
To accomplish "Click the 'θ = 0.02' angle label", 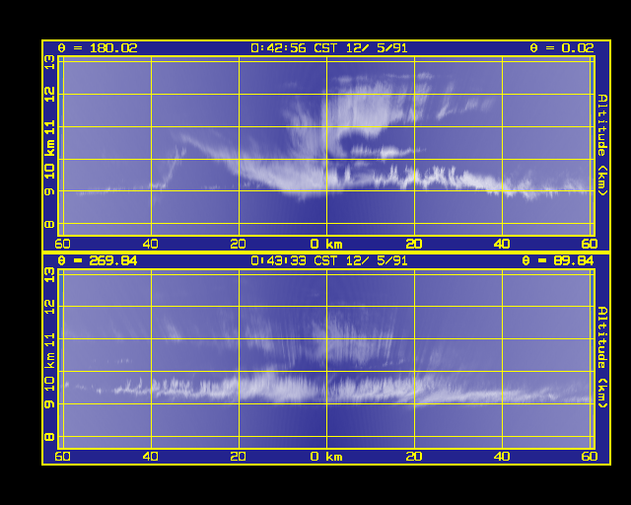I will pos(562,48).
